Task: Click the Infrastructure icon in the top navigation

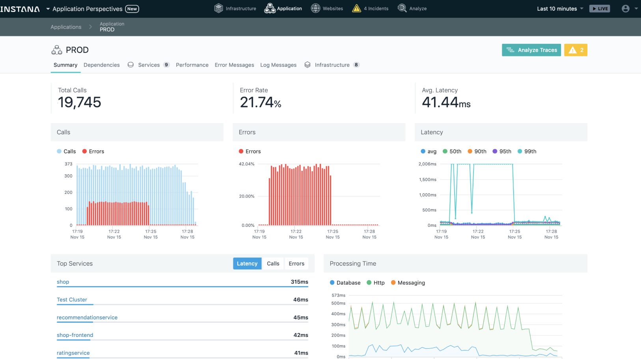Action: 218,8
